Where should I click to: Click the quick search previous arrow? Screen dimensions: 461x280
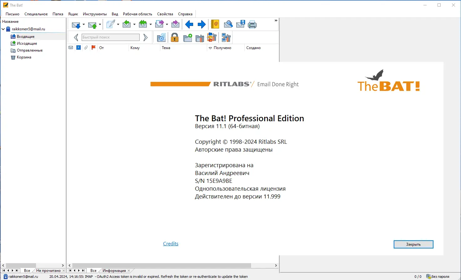(76, 37)
